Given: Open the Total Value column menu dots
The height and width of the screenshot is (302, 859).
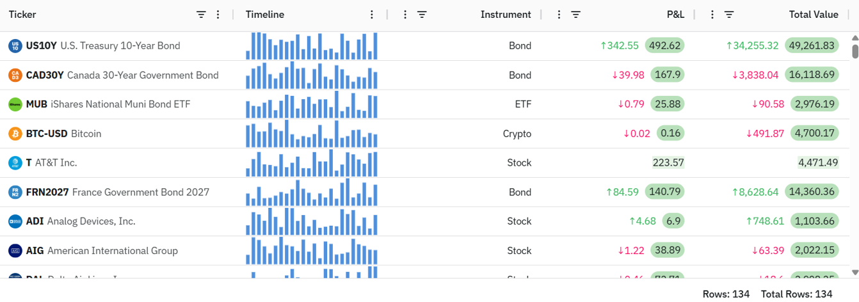Looking at the screenshot, I should pos(712,15).
